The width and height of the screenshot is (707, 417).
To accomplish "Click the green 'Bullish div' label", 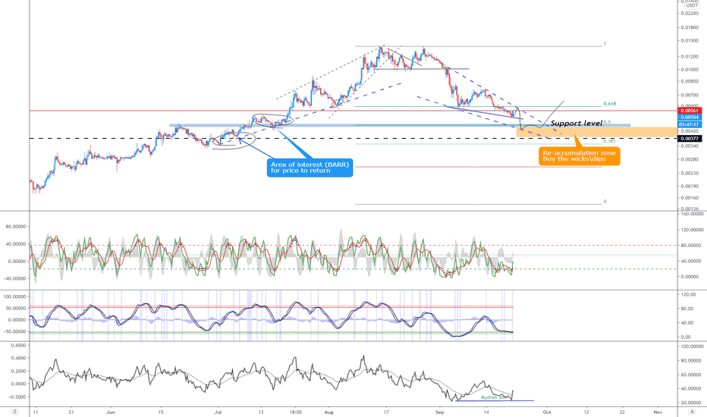I will 494,397.
